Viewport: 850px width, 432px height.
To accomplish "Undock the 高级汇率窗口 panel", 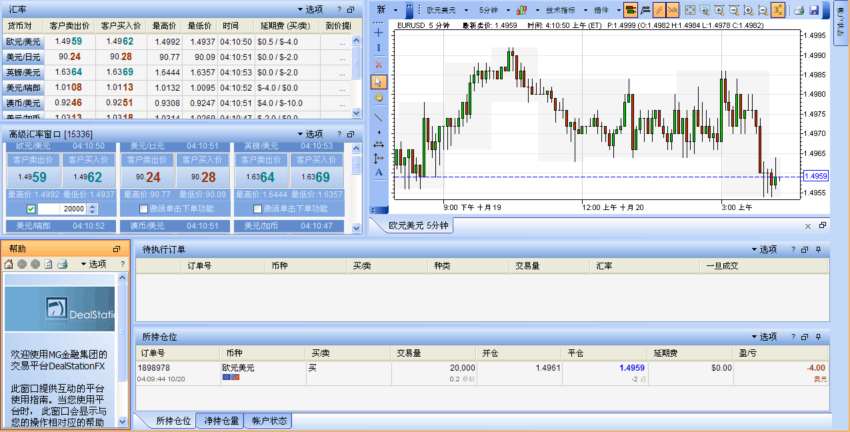I will click(351, 134).
